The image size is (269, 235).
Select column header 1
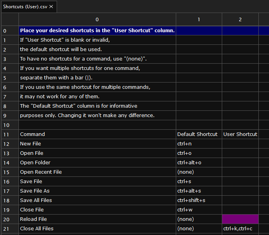click(x=199, y=20)
